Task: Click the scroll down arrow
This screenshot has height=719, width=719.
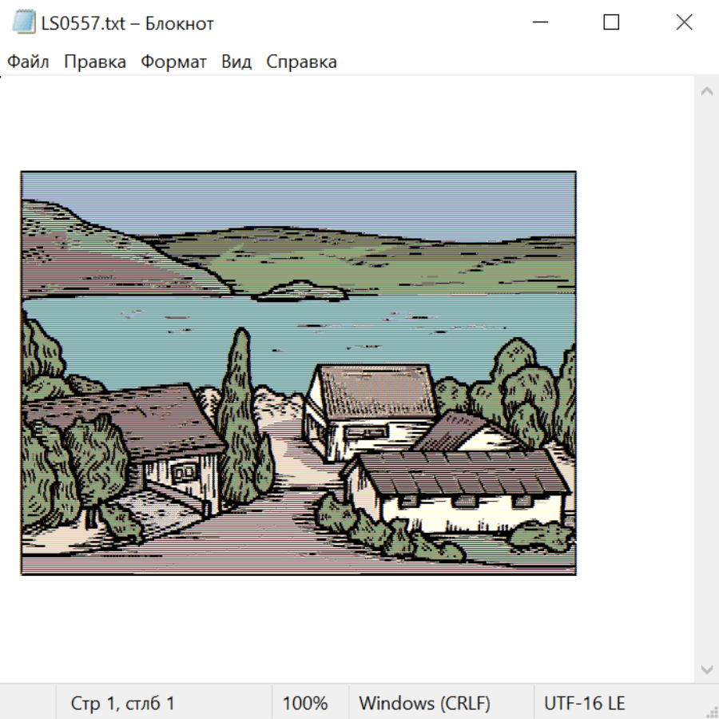Action: (706, 669)
